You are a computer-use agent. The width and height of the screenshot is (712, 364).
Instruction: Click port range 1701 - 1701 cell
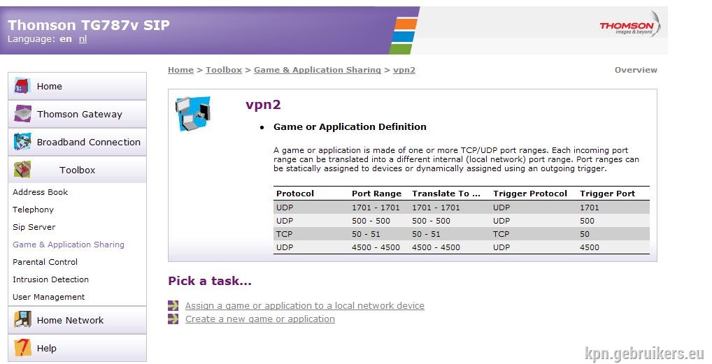[376, 208]
